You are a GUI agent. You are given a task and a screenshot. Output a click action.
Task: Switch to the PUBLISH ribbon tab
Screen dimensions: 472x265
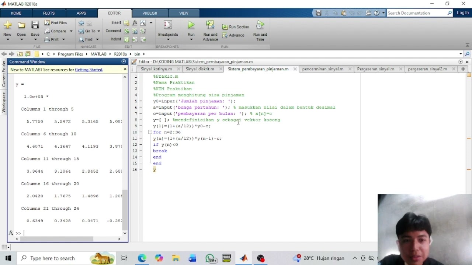(150, 13)
